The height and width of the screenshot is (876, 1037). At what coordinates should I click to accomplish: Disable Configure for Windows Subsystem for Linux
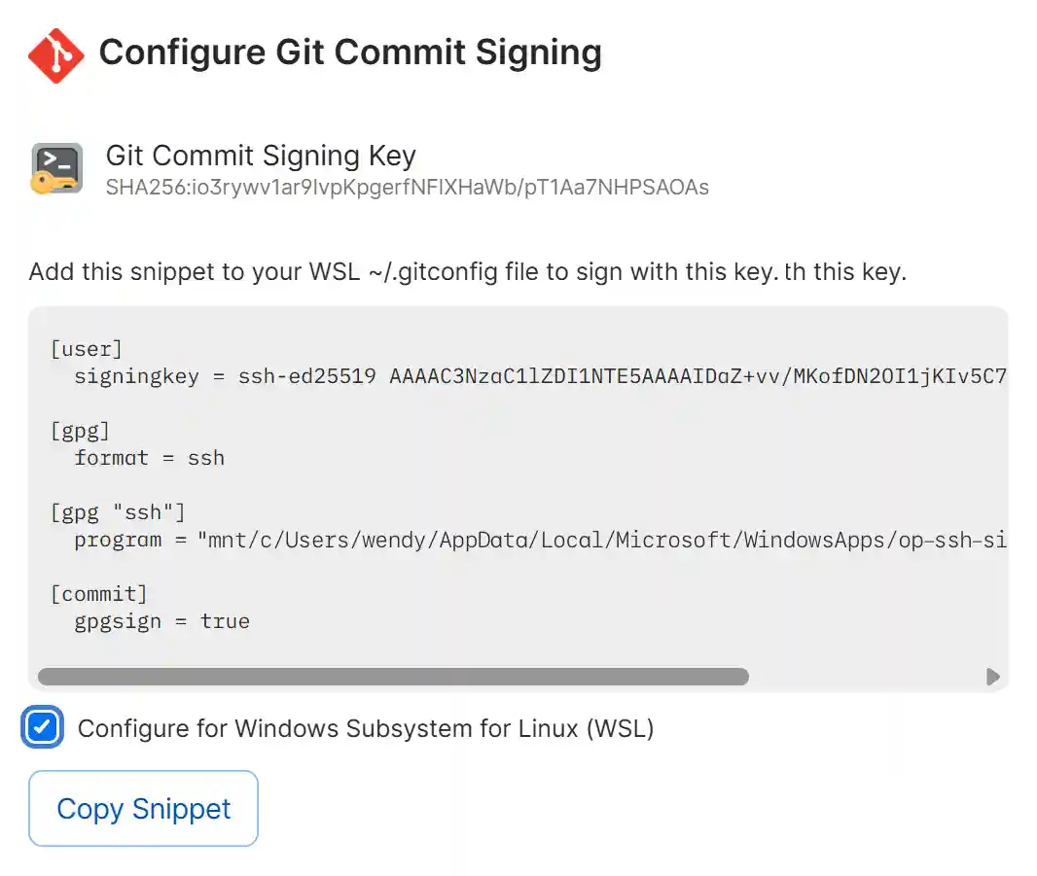(41, 726)
